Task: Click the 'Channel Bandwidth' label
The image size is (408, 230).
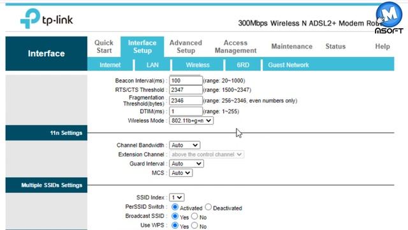Action: [140, 145]
